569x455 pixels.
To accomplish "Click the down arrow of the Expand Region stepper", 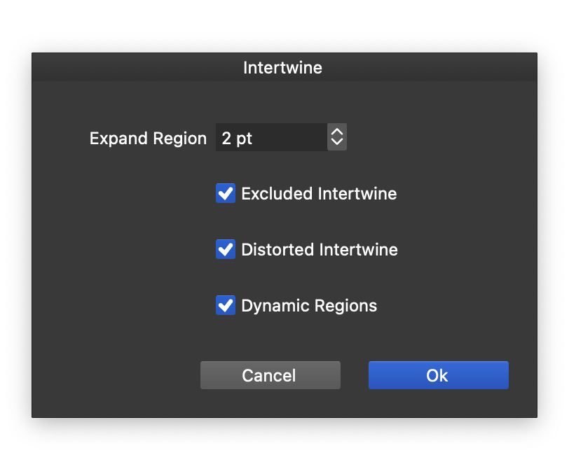I will (337, 142).
